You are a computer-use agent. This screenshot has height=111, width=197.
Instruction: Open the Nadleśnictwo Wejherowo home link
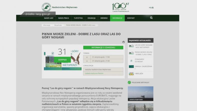[65, 7]
